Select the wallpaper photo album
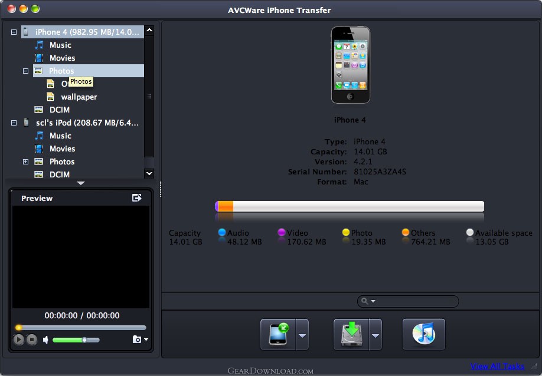542x376 pixels. [79, 97]
